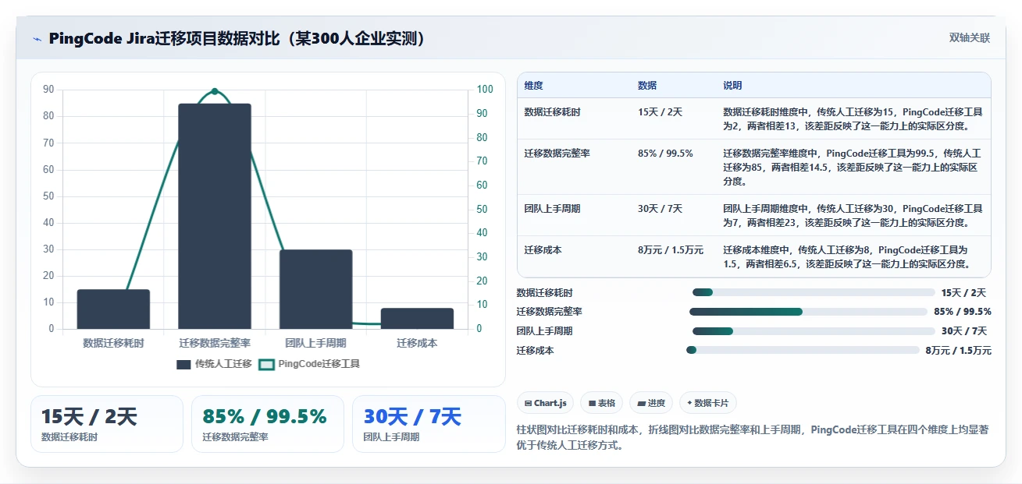Image resolution: width=1022 pixels, height=484 pixels.
Task: Click the x-axis label 迁移成本
Action: coord(417,343)
